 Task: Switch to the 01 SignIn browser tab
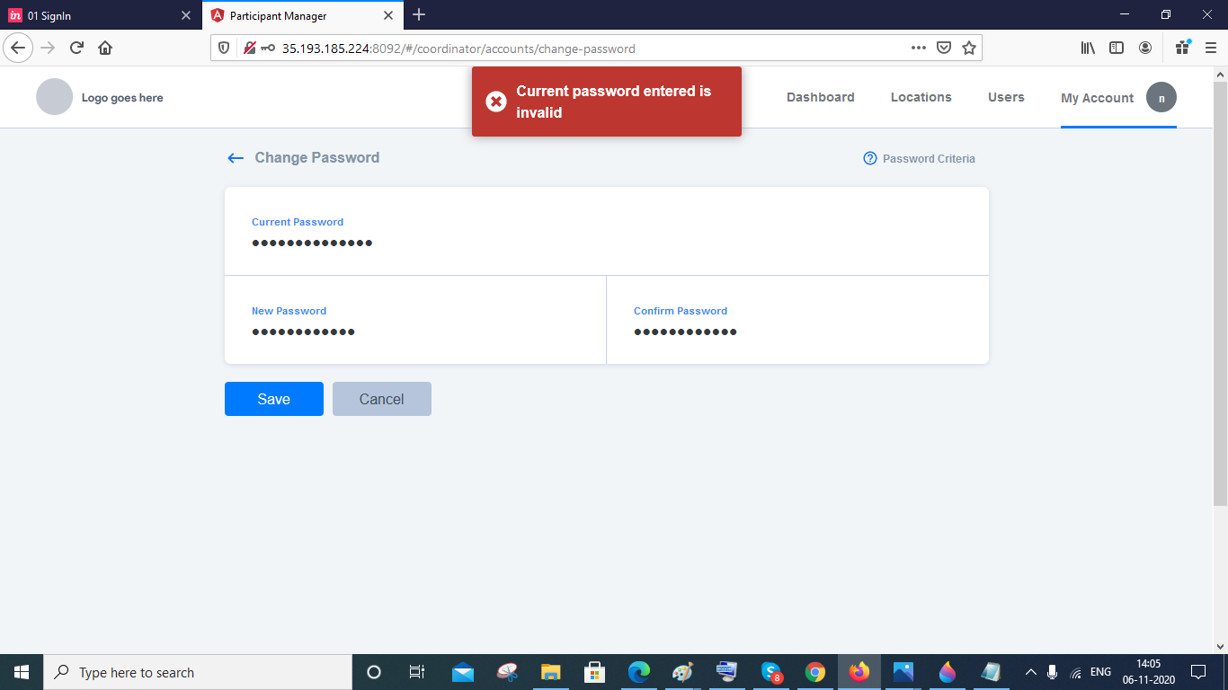pyautogui.click(x=90, y=15)
